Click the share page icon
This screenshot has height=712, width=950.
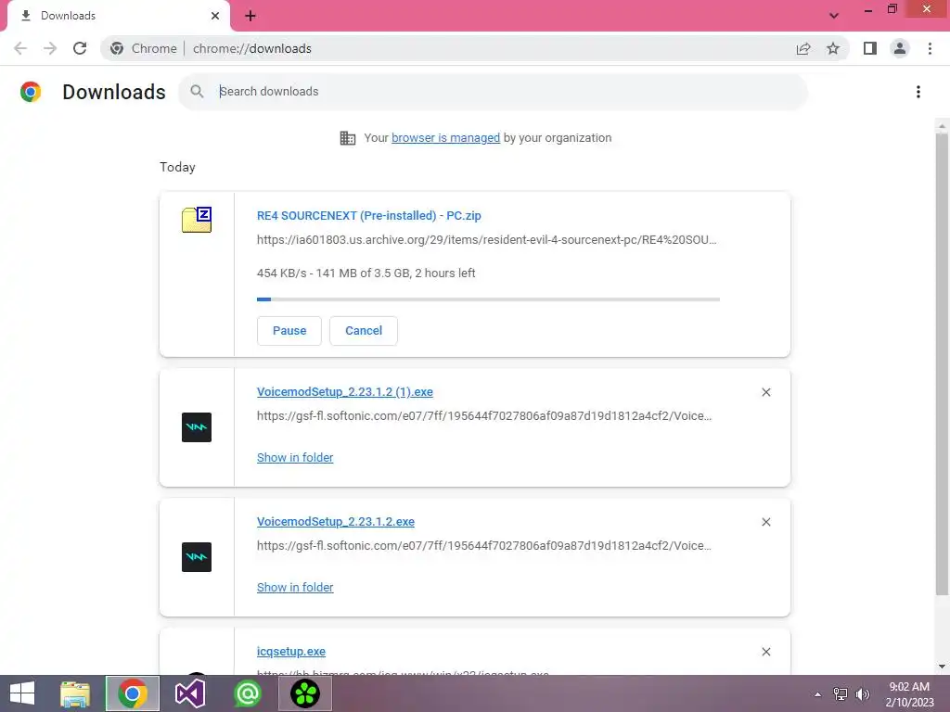pyautogui.click(x=803, y=48)
